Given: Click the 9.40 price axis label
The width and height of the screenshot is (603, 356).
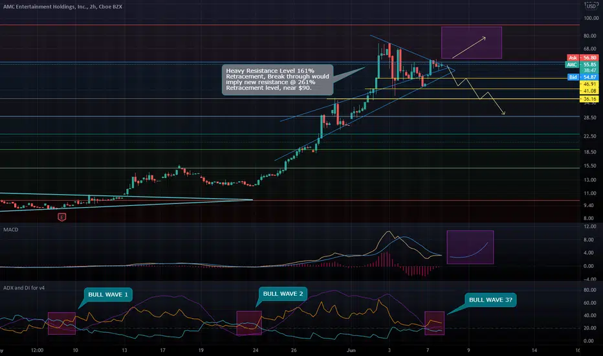Looking at the screenshot, I should point(589,206).
